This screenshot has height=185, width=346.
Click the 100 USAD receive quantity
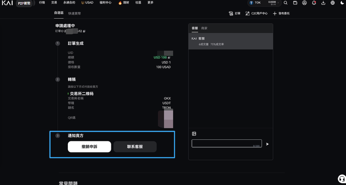(163, 67)
